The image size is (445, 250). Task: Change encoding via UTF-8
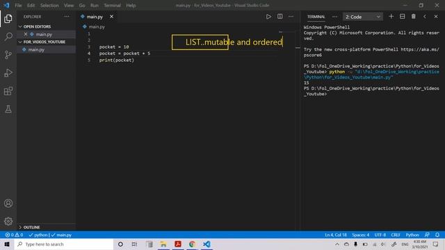click(x=380, y=235)
